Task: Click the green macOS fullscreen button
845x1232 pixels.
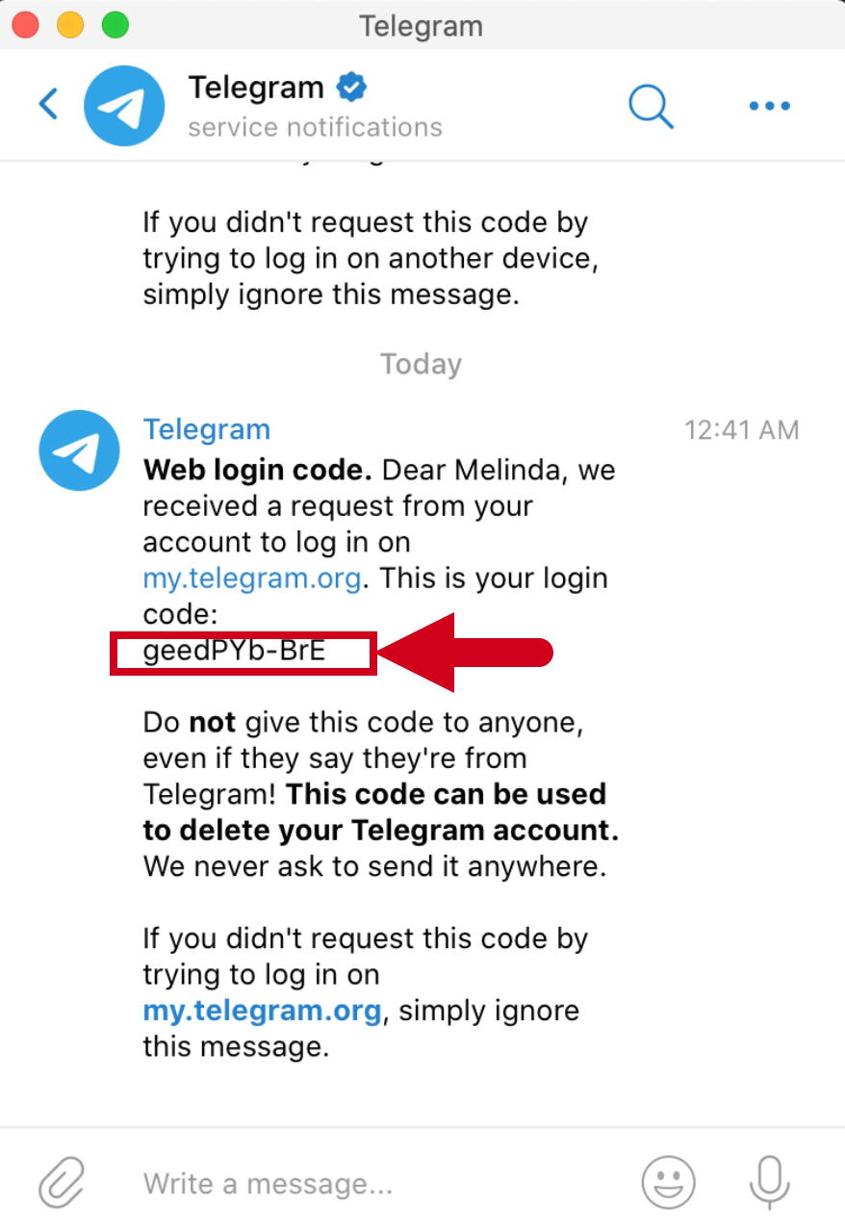Action: pos(115,25)
